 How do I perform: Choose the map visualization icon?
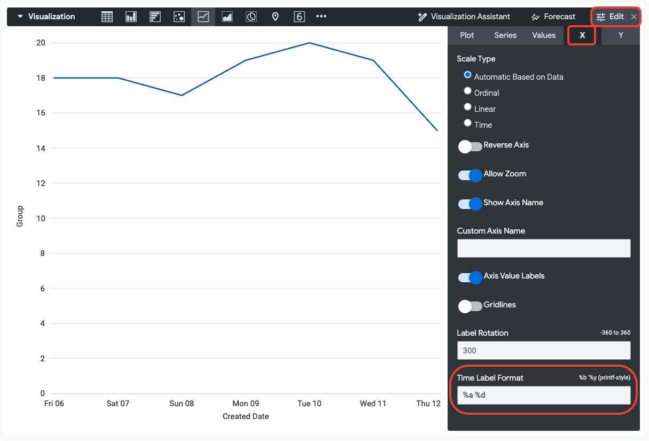[275, 17]
